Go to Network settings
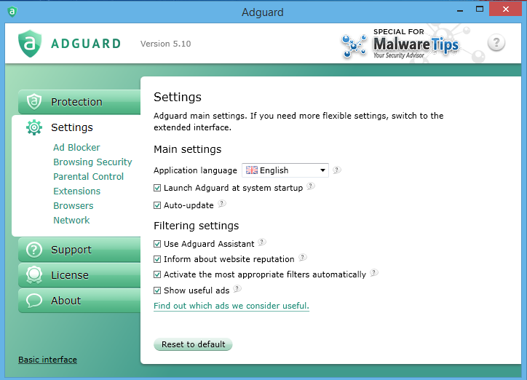This screenshot has width=527, height=380. [71, 220]
